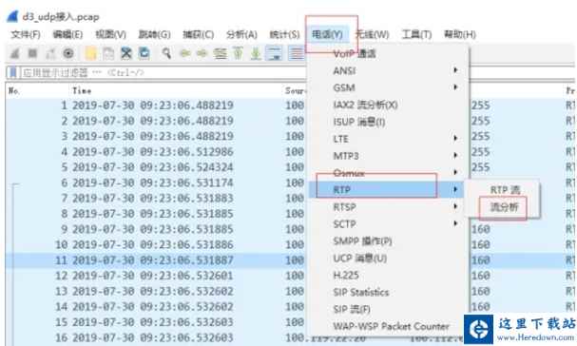The width and height of the screenshot is (577, 346).
Task: Toggle the colorize packet list button
Action: pos(296,54)
